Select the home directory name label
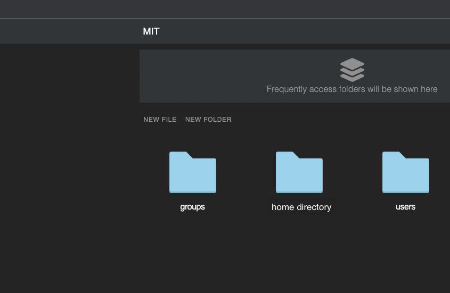This screenshot has width=450, height=293. 301,207
